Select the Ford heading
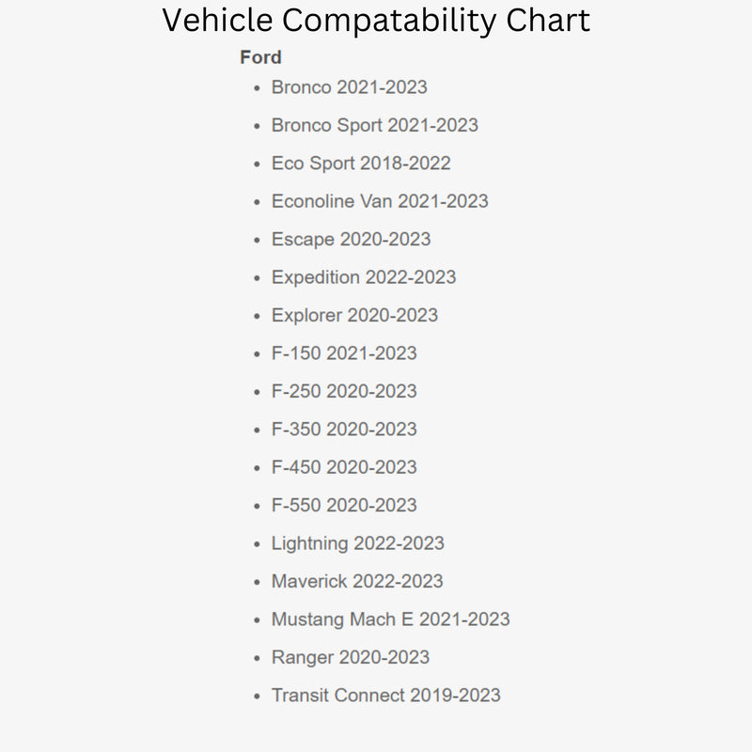 pyautogui.click(x=260, y=57)
